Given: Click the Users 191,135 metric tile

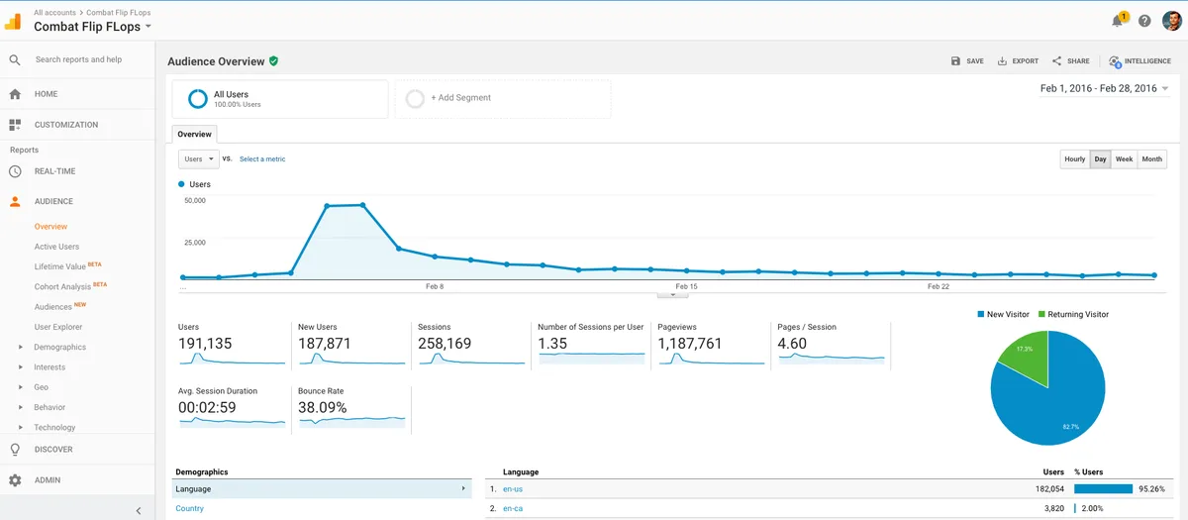Looking at the screenshot, I should click(x=232, y=344).
